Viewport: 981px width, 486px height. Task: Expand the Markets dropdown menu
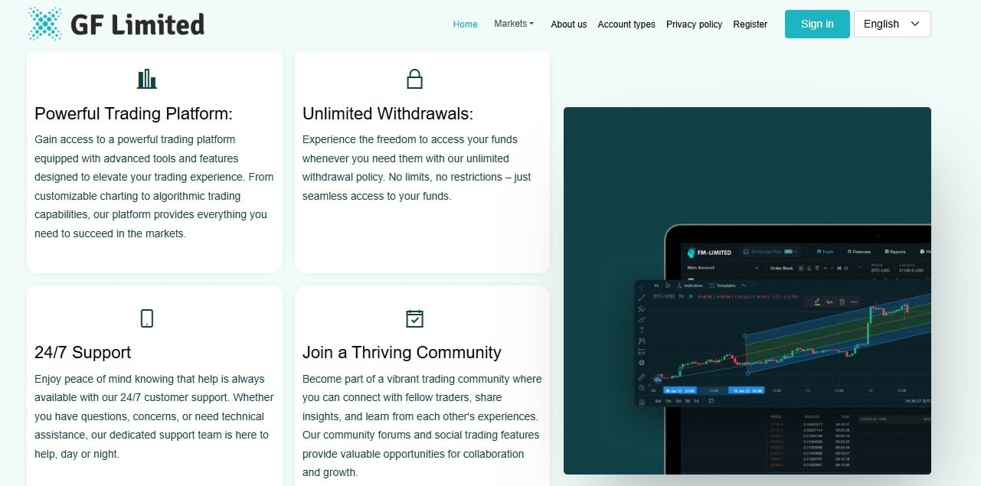point(513,24)
